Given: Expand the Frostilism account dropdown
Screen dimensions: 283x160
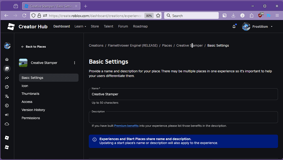Looking at the screenshot, I should 271,26.
